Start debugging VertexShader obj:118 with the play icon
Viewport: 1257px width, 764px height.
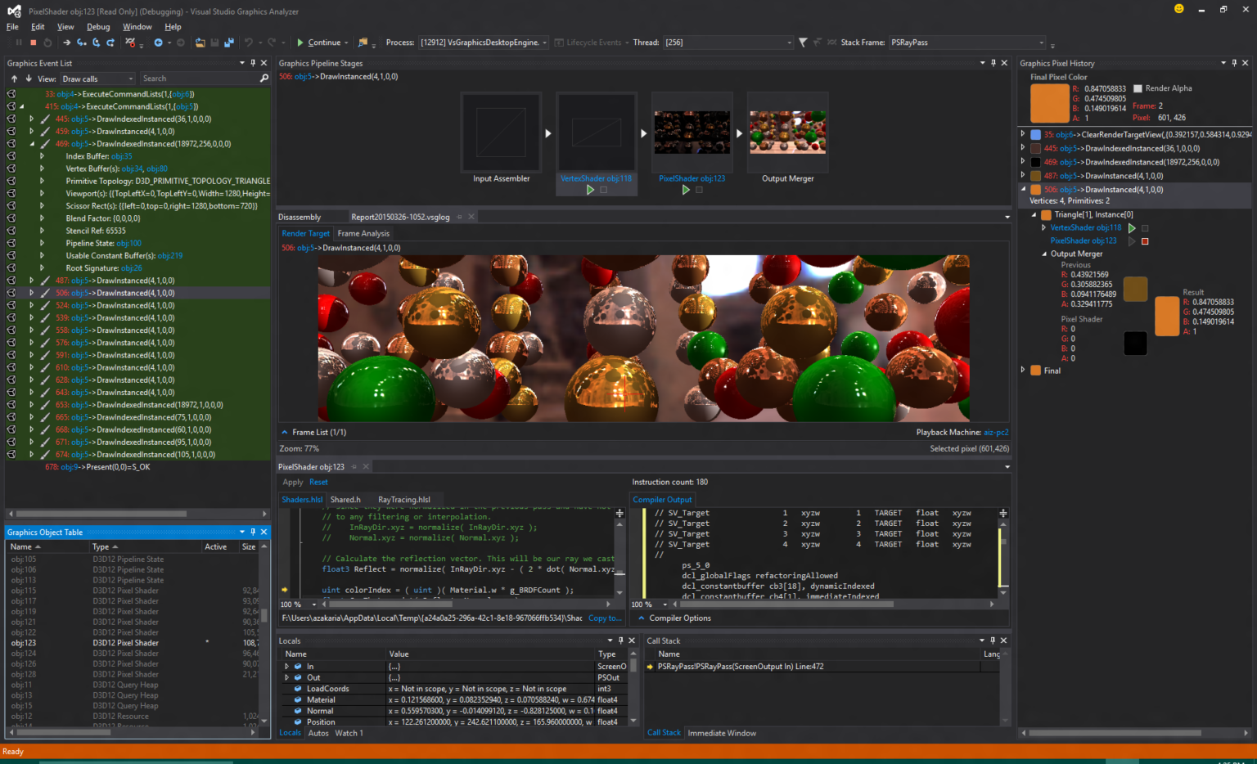590,189
